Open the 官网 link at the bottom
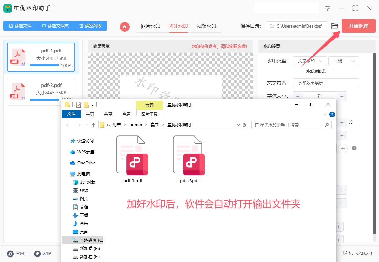The height and width of the screenshot is (262, 379). click(x=16, y=253)
